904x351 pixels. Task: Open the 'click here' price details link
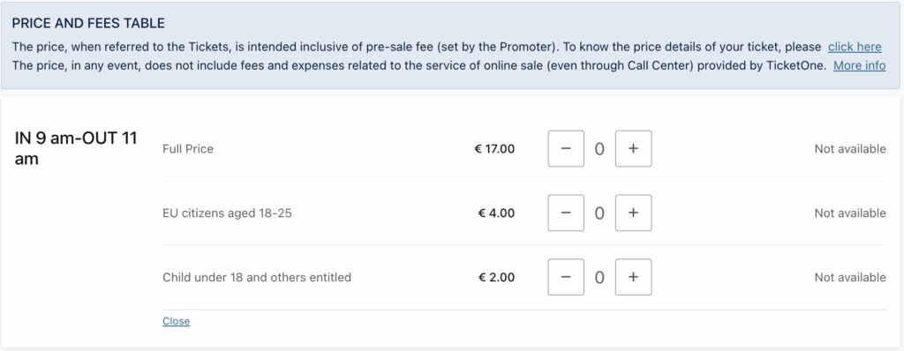tap(855, 48)
